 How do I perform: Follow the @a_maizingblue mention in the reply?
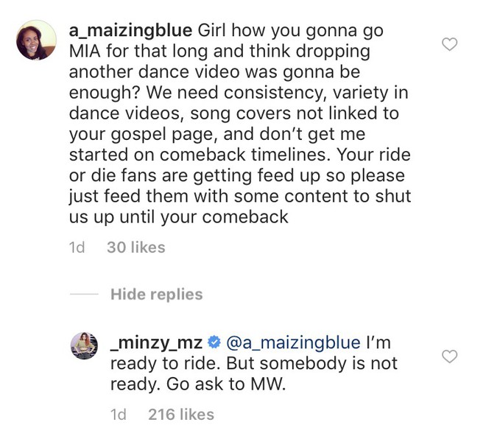pyautogui.click(x=293, y=343)
